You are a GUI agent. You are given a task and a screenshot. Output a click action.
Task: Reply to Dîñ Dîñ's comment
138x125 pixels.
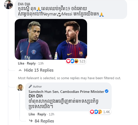coord(31,63)
